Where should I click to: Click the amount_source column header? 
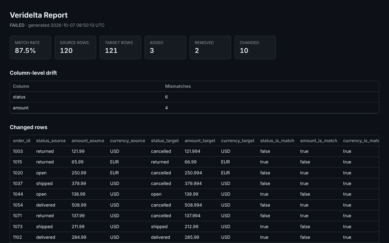point(88,141)
